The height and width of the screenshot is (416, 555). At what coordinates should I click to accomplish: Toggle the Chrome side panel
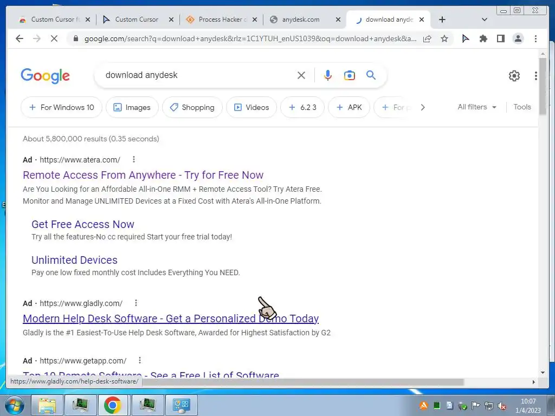500,38
